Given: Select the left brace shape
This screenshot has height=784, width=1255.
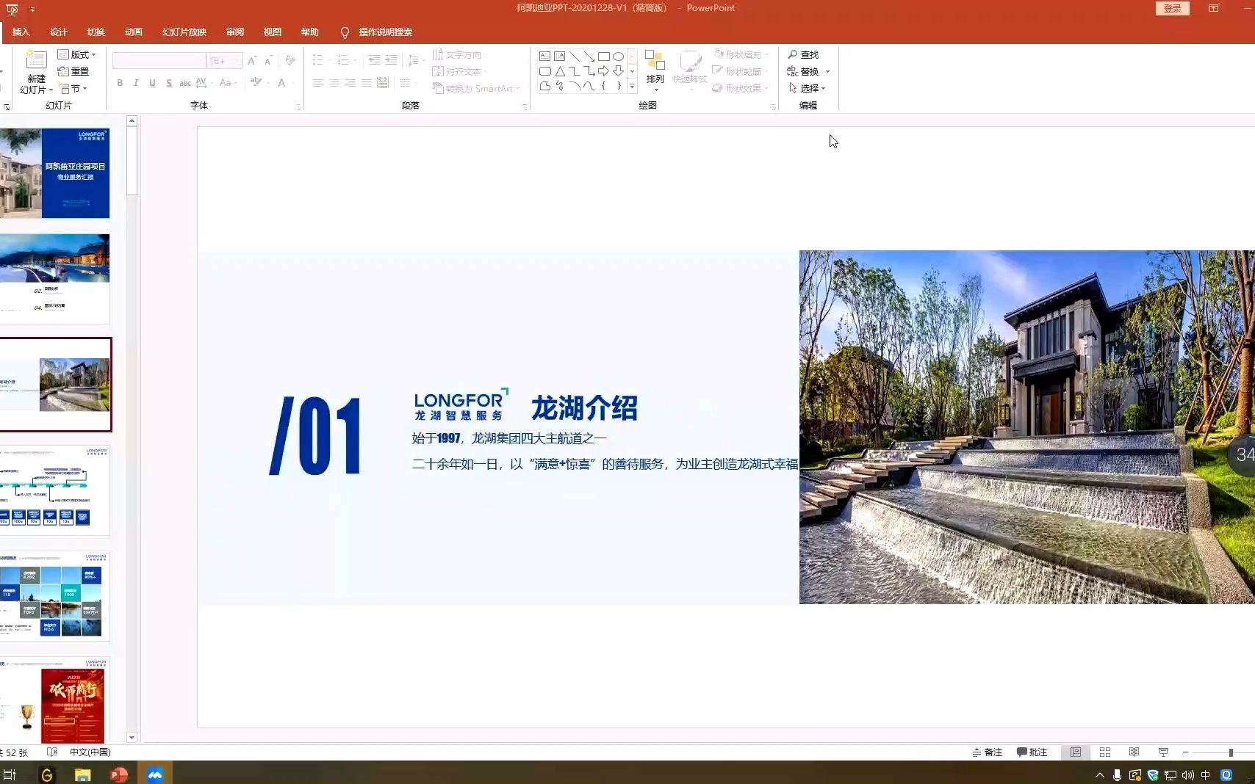Looking at the screenshot, I should (603, 86).
